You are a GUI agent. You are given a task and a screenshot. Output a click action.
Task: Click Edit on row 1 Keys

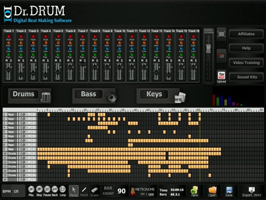tap(23, 114)
